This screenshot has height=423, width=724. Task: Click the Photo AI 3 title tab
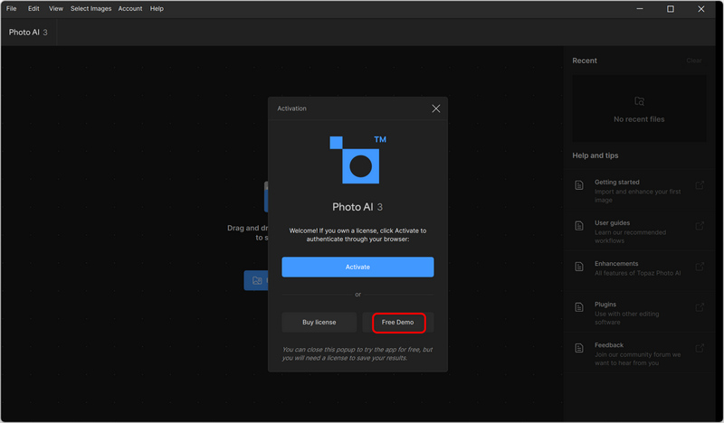(28, 33)
